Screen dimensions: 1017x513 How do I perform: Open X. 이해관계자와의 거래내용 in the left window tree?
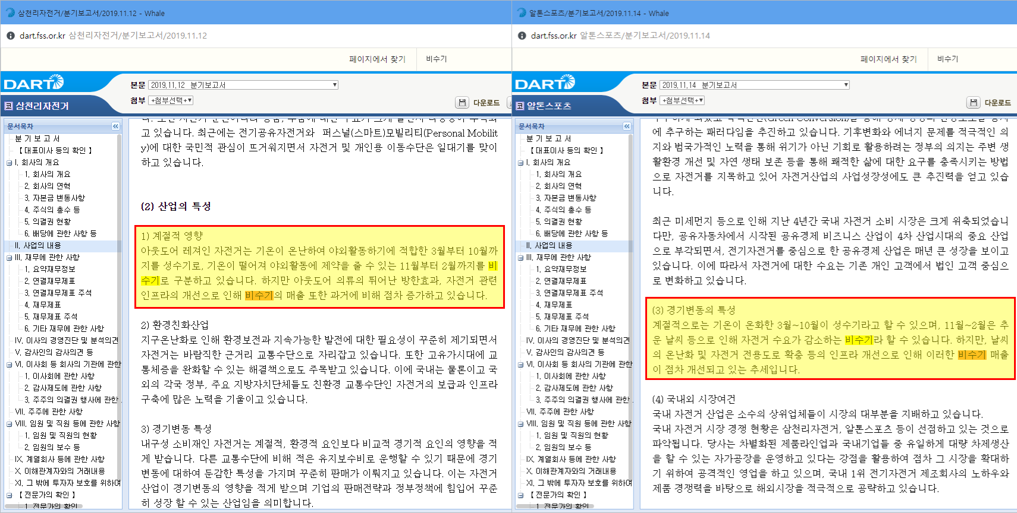point(59,471)
